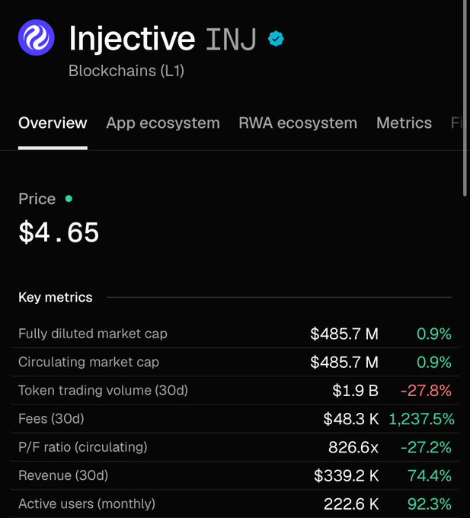Image resolution: width=470 pixels, height=518 pixels.
Task: Click the verified badge next to INJ
Action: pos(276,39)
